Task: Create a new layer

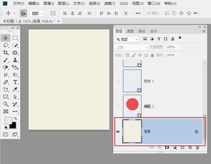Action: [x=190, y=148]
